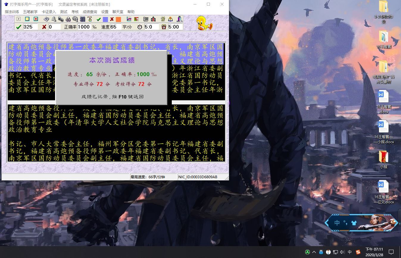This screenshot has width=401, height=258.
Task: Click the red people network toolbar icon
Action: pos(153,19)
